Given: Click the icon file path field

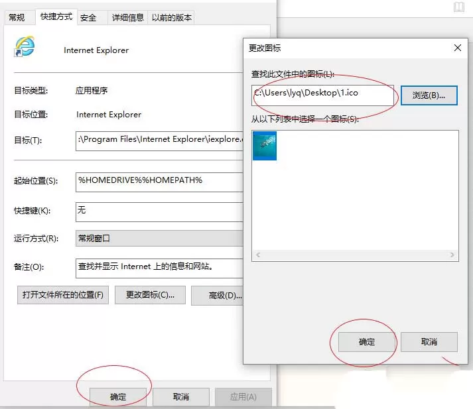Looking at the screenshot, I should (x=322, y=95).
